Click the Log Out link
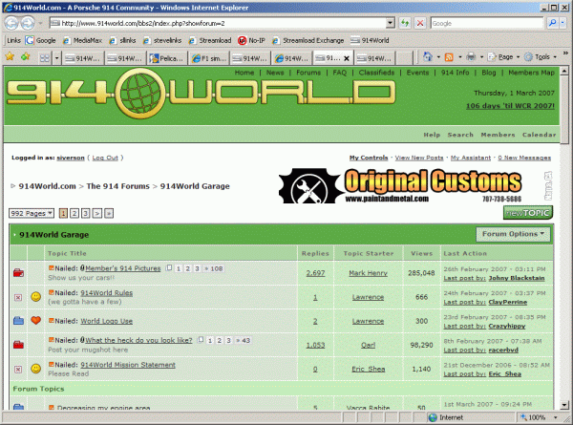This screenshot has width=573, height=425. (x=105, y=158)
